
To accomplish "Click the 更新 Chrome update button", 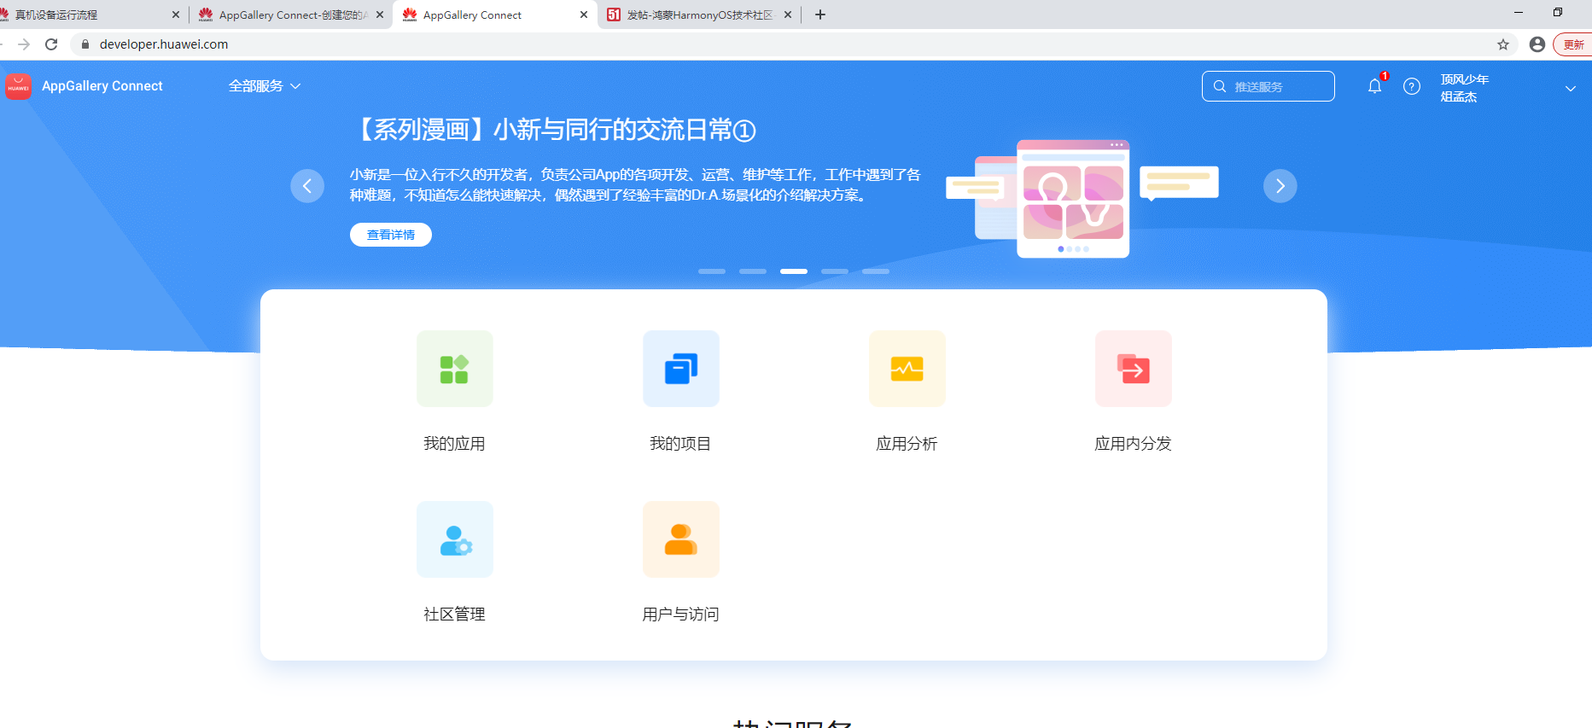I will (x=1572, y=44).
